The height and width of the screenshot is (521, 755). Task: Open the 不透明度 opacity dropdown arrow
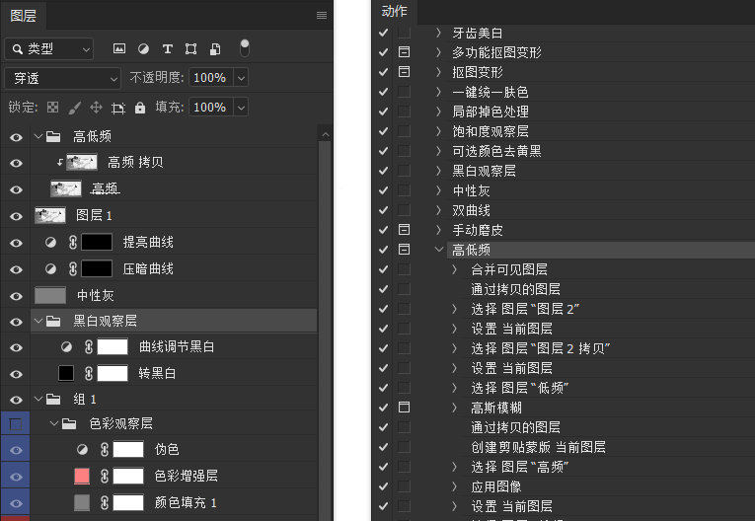241,77
